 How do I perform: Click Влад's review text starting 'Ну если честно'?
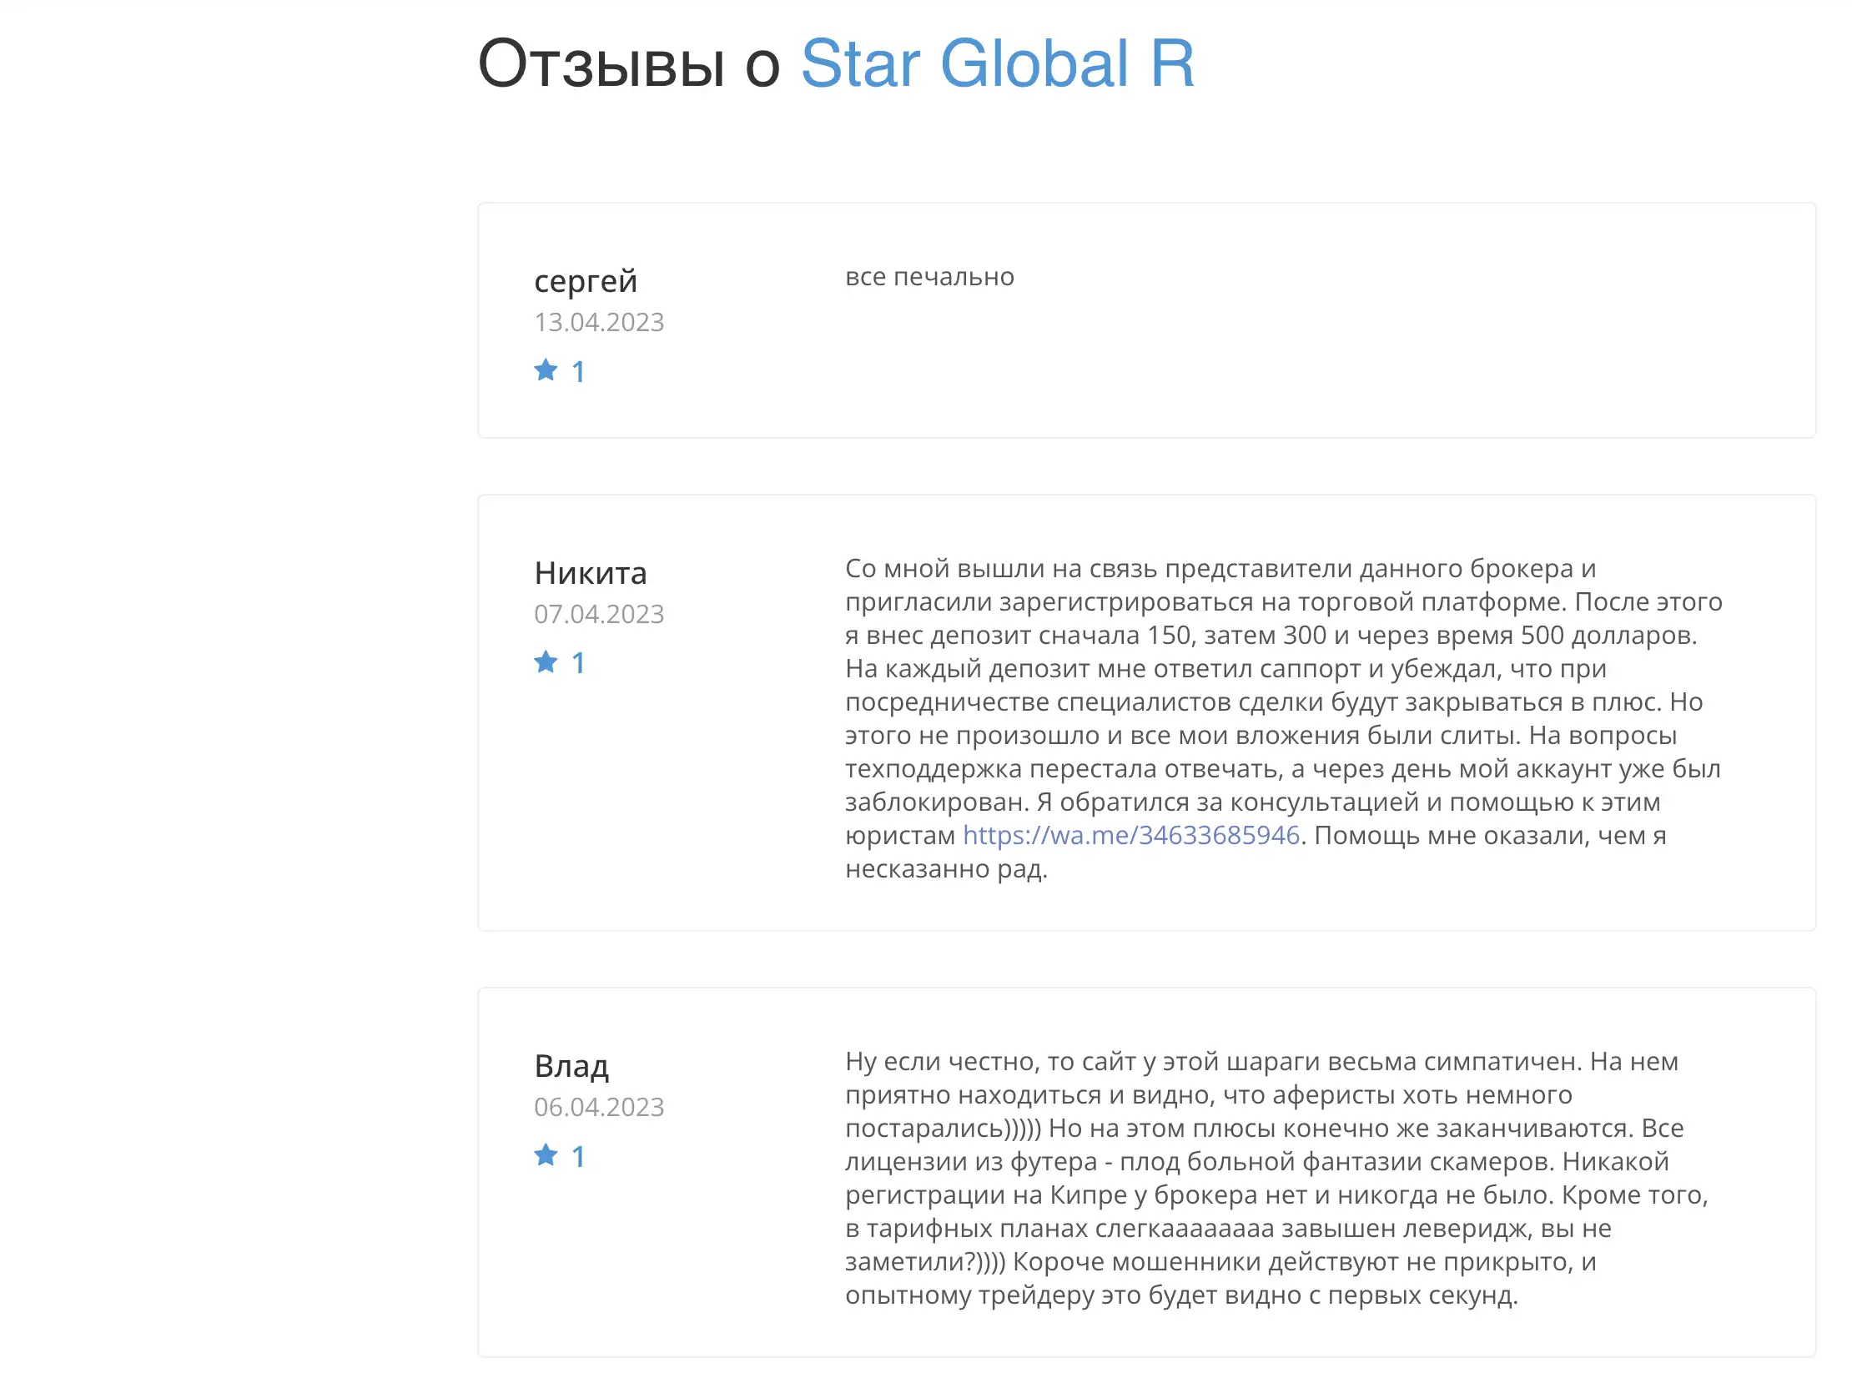point(1277,1178)
